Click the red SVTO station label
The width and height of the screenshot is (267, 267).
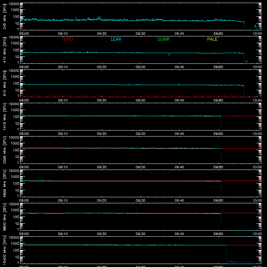tap(68, 39)
